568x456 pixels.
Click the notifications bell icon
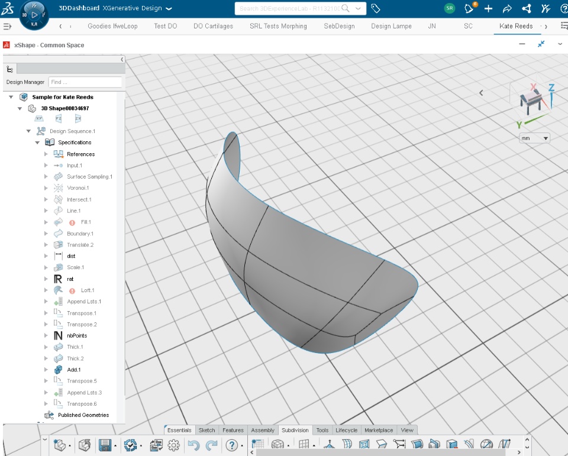[470, 8]
